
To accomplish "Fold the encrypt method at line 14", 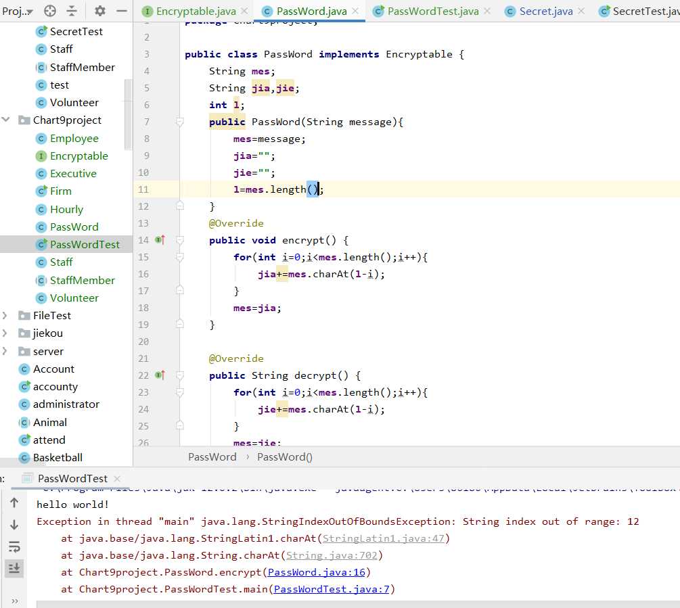I will (x=180, y=240).
